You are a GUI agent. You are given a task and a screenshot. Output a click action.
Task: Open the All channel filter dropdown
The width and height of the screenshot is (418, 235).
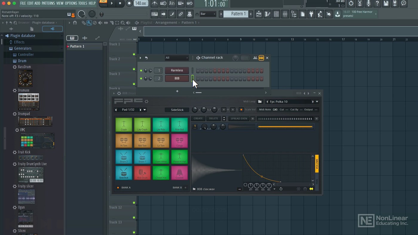click(x=177, y=58)
